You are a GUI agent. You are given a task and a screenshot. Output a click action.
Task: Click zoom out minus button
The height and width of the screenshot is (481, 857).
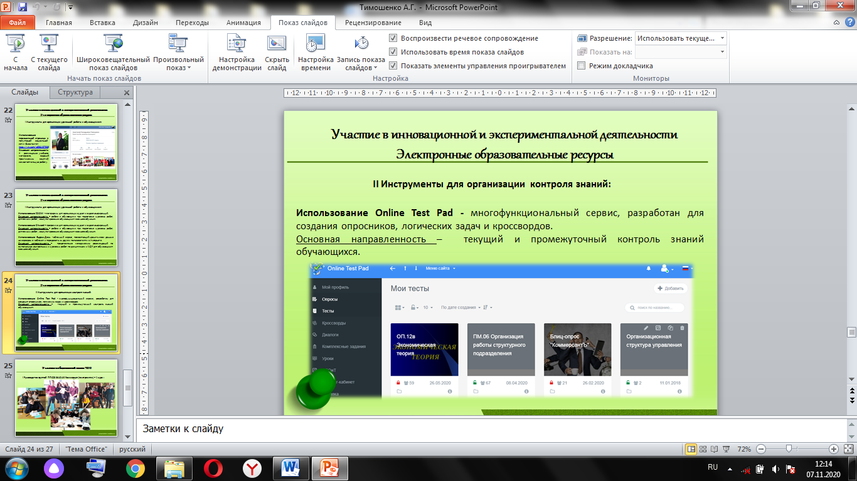[760, 449]
